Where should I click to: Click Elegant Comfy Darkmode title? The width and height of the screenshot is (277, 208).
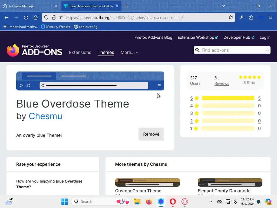click(224, 191)
